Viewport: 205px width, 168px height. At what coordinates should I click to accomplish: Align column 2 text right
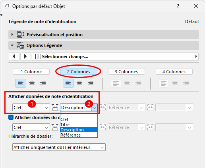click(x=91, y=83)
